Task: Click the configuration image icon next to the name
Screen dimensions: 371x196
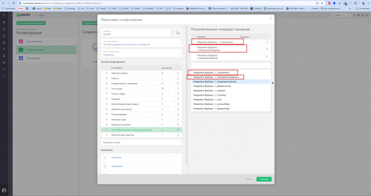Action: (178, 32)
